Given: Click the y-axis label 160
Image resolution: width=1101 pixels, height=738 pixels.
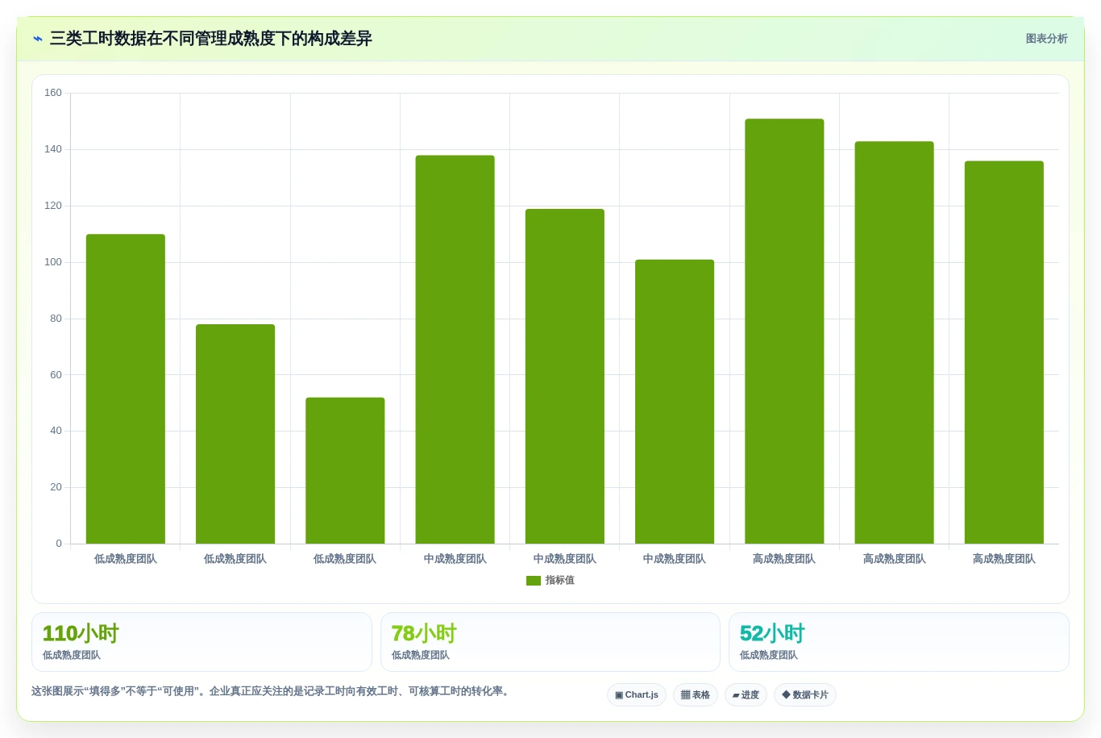Looking at the screenshot, I should click(53, 93).
